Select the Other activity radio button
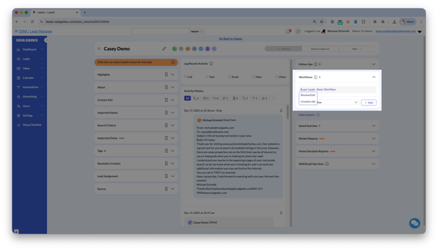This screenshot has width=438, height=250. tap(277, 77)
